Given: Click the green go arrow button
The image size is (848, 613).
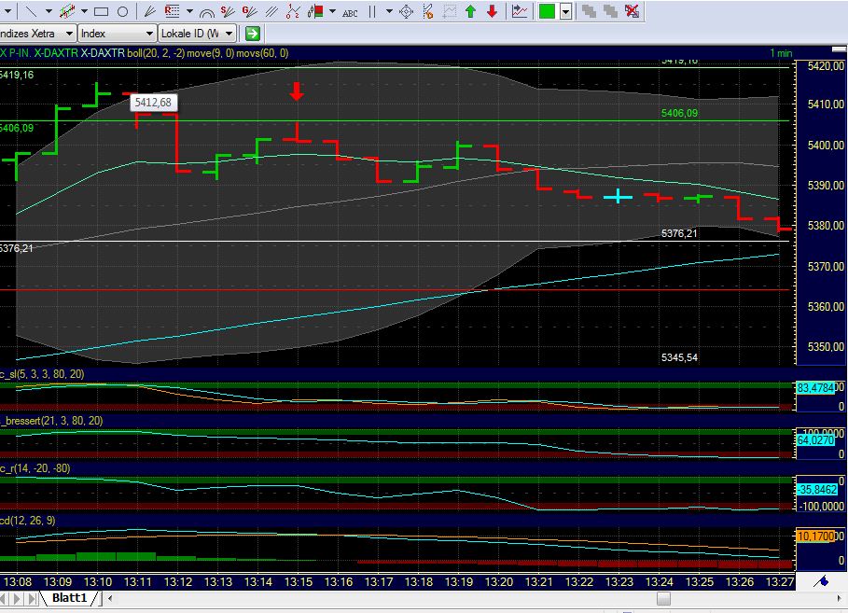Looking at the screenshot, I should [253, 34].
